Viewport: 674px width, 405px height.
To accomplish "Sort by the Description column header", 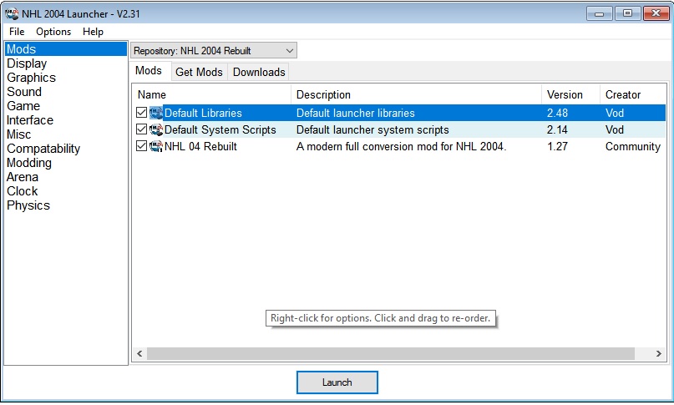I will click(x=417, y=94).
